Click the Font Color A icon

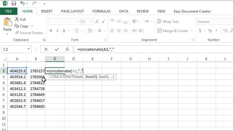coord(100,31)
